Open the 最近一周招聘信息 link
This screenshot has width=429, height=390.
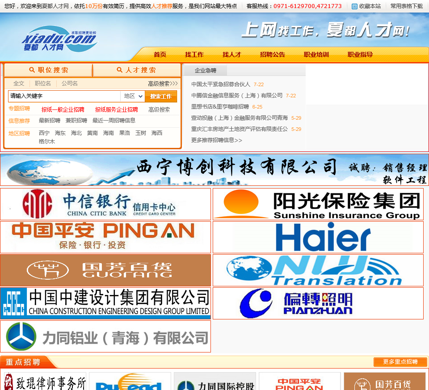click(x=114, y=120)
